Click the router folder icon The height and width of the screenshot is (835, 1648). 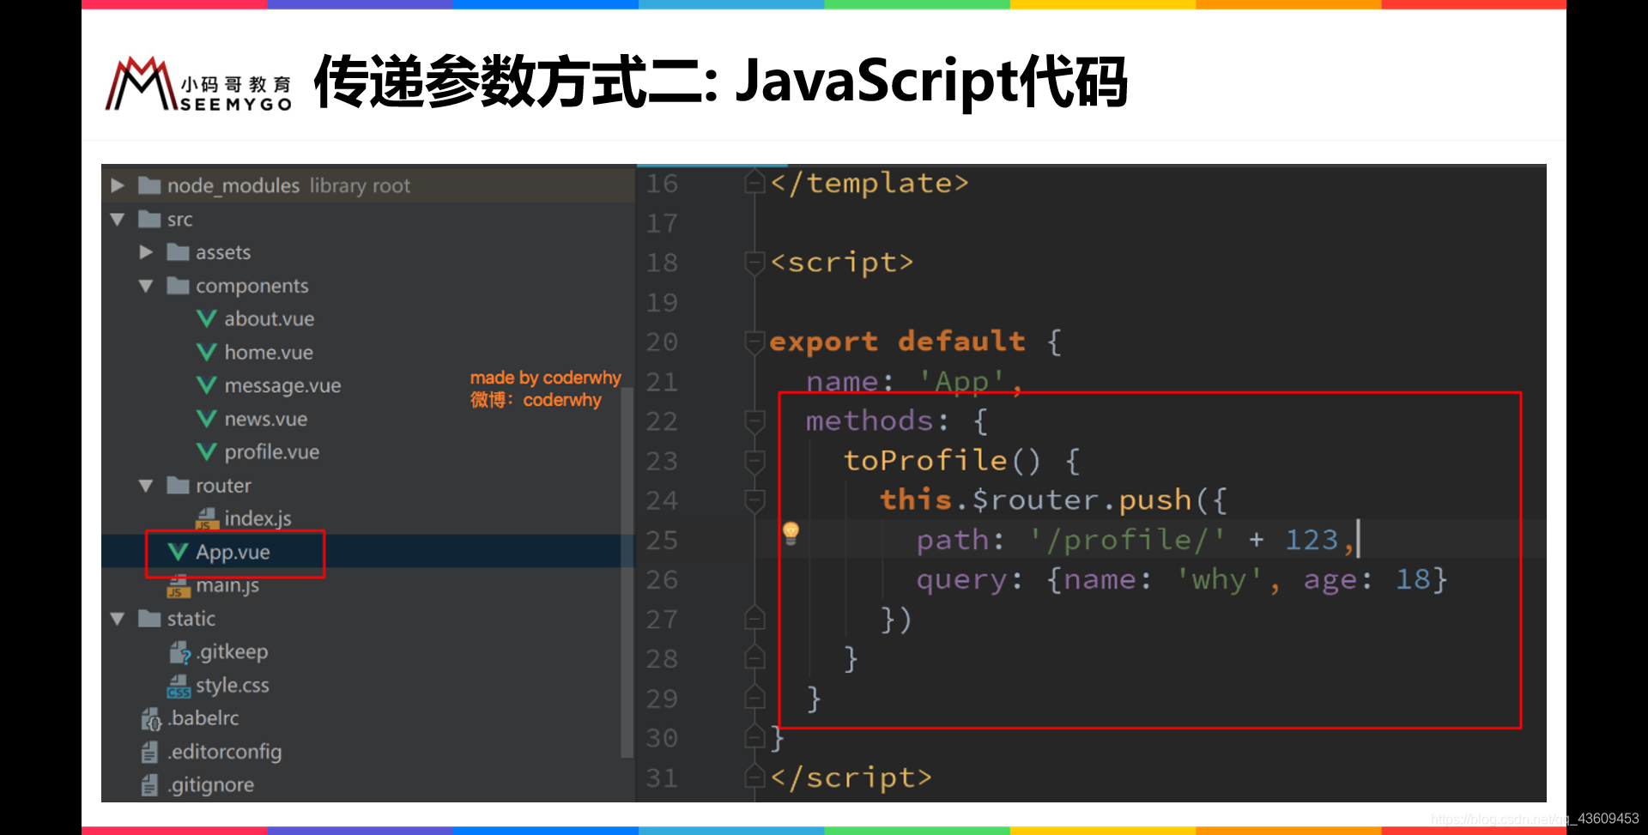[x=178, y=485]
